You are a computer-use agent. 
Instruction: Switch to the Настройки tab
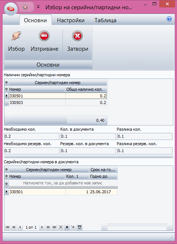tap(71, 20)
